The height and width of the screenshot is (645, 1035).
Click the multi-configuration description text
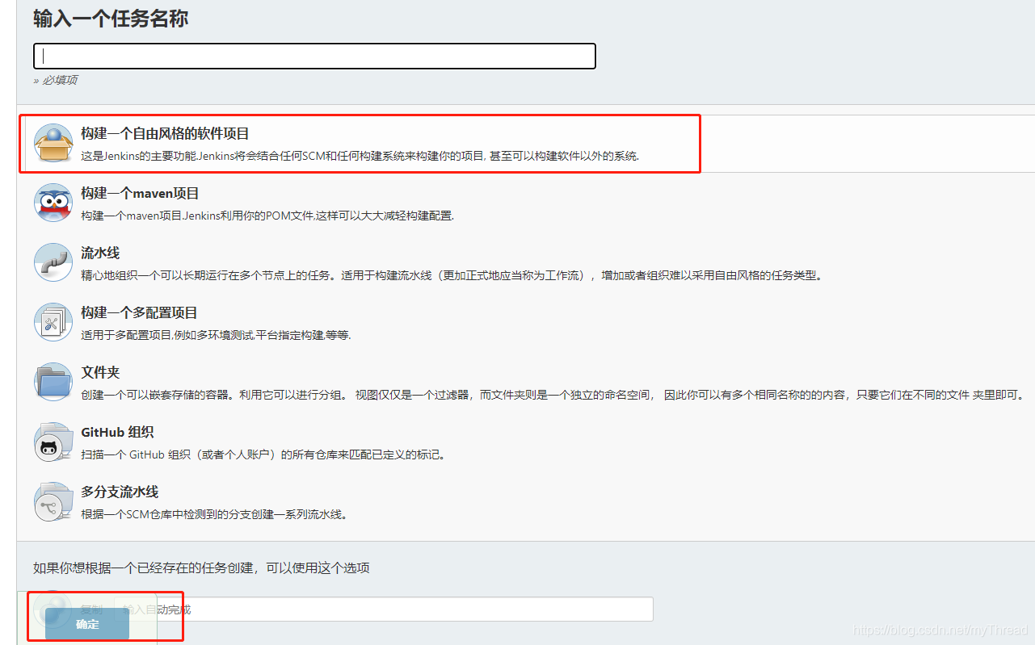216,336
